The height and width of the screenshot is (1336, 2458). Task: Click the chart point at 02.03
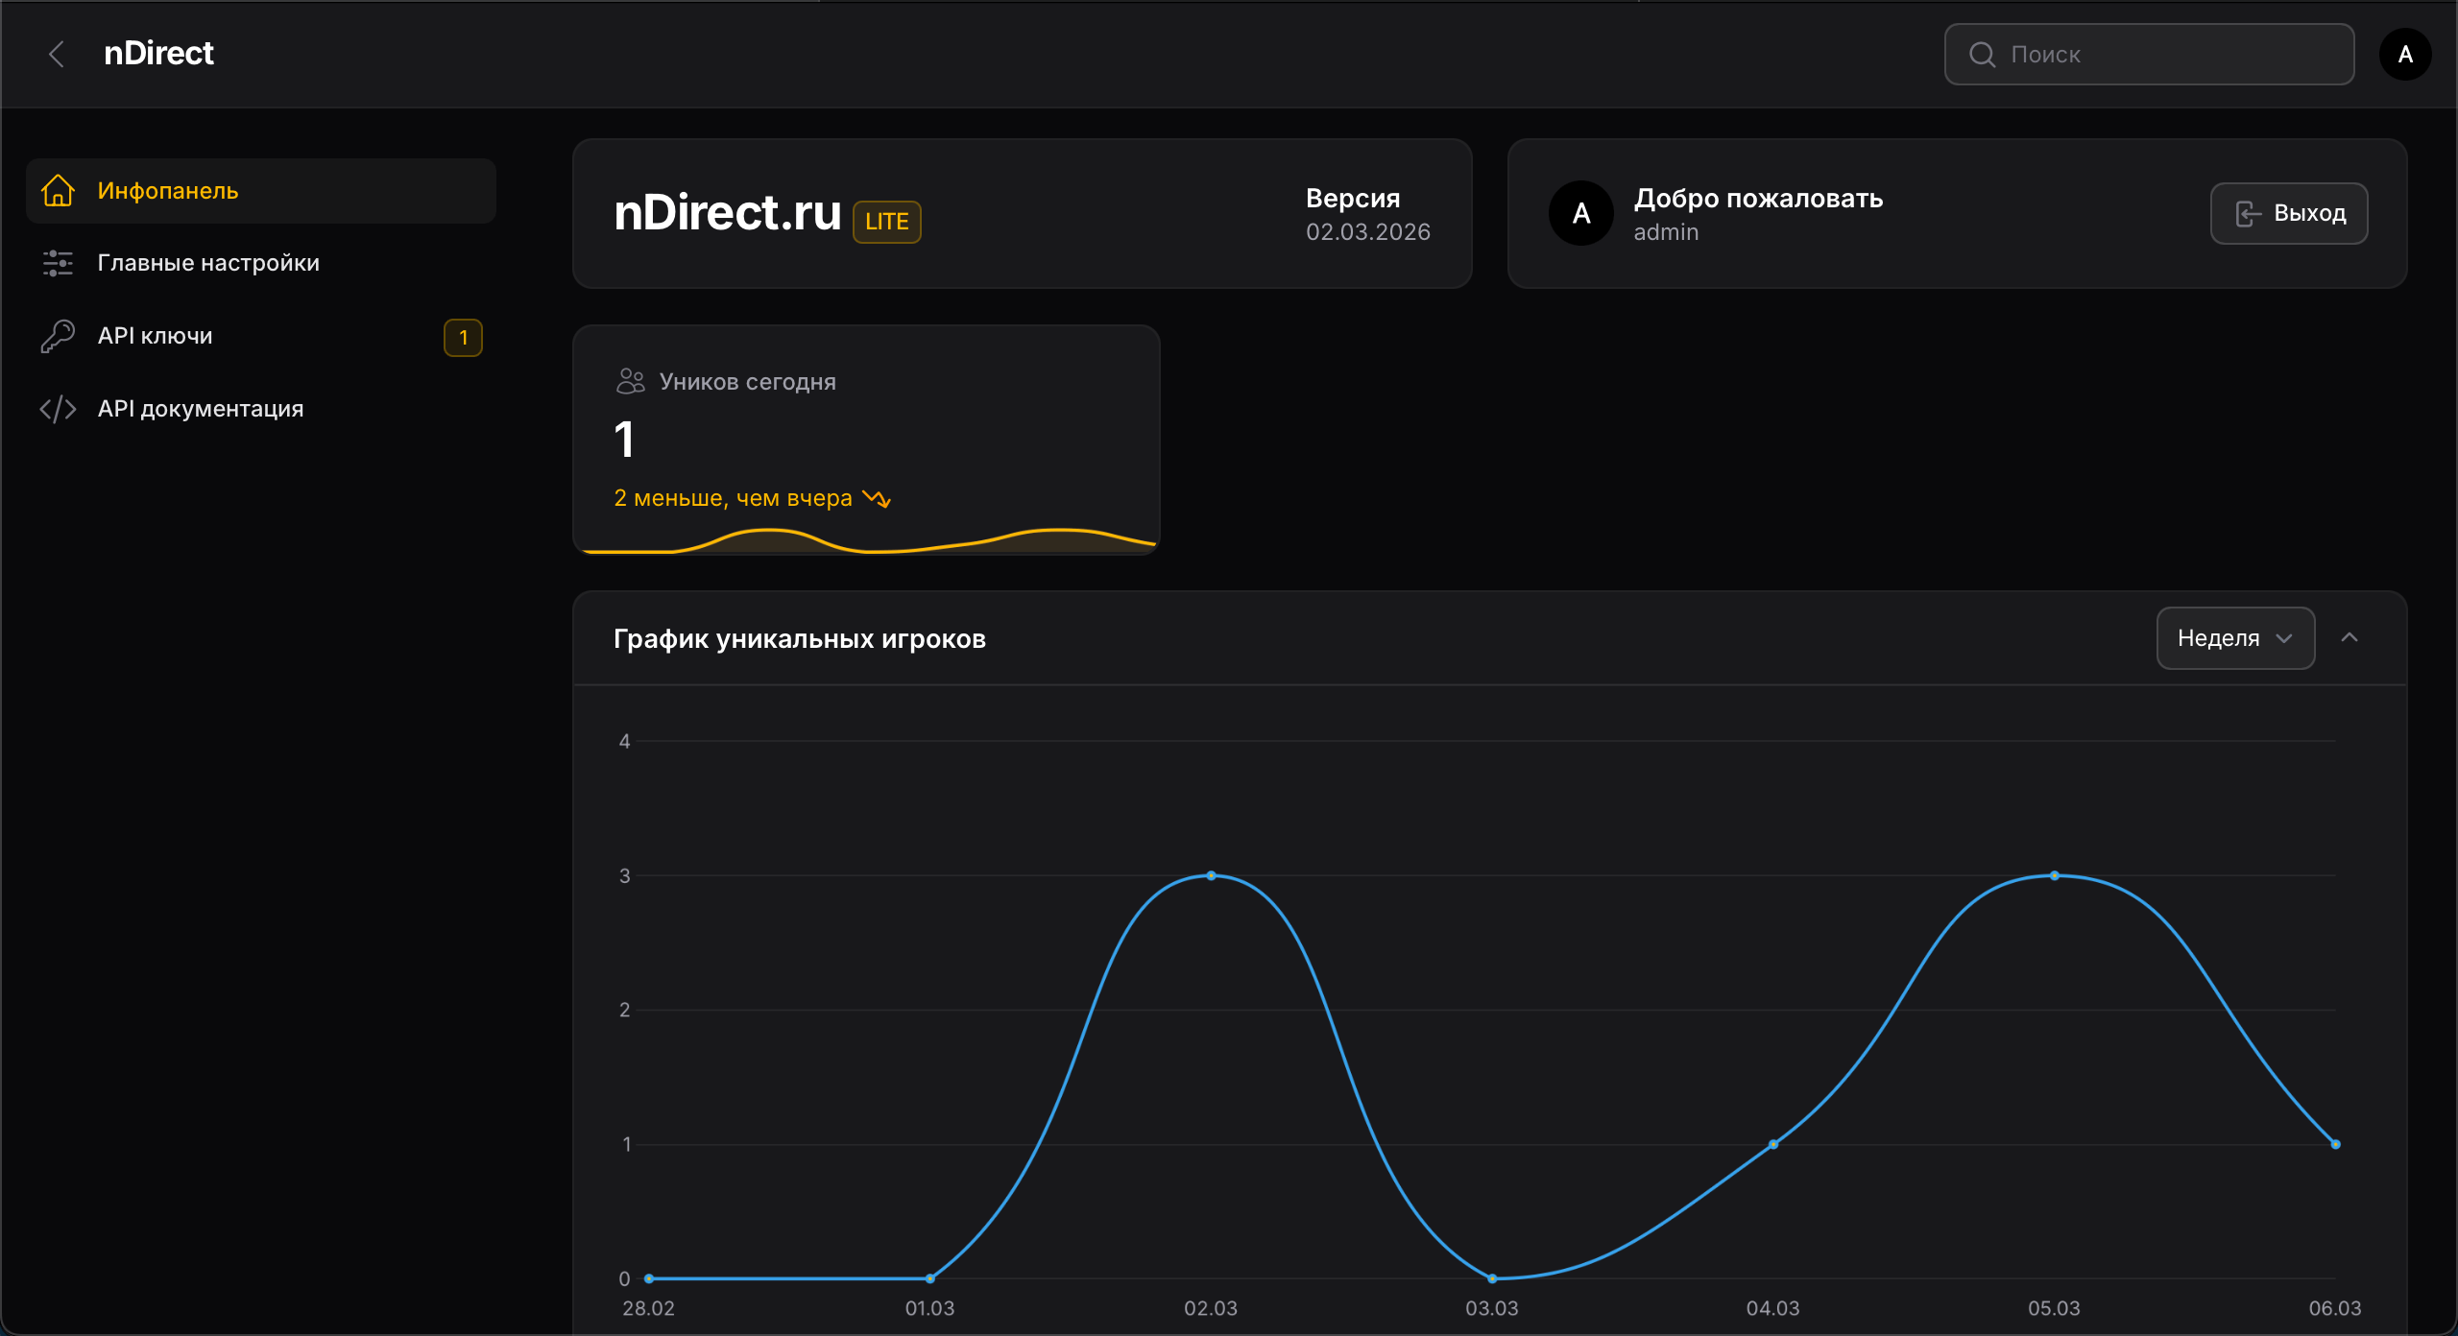tap(1211, 875)
